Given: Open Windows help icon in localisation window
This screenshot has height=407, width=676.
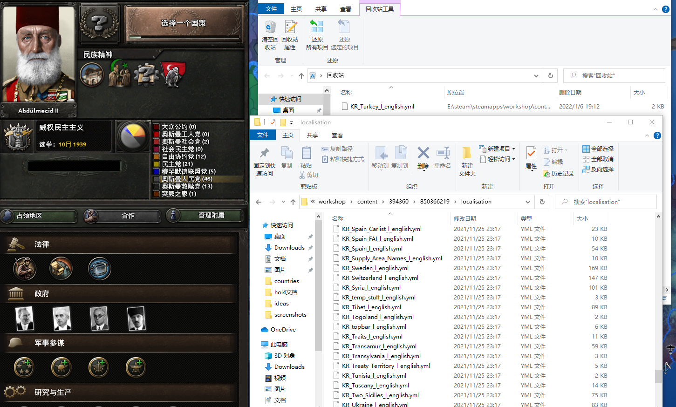Looking at the screenshot, I should (x=657, y=136).
